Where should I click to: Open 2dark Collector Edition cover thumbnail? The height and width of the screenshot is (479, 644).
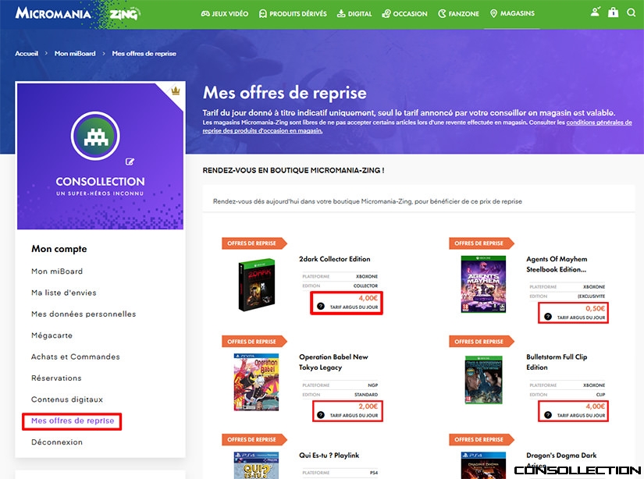tap(257, 285)
